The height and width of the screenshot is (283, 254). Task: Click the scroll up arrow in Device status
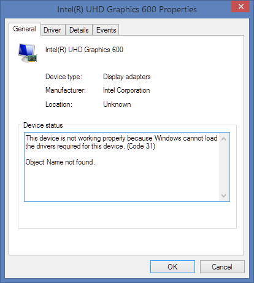point(223,139)
